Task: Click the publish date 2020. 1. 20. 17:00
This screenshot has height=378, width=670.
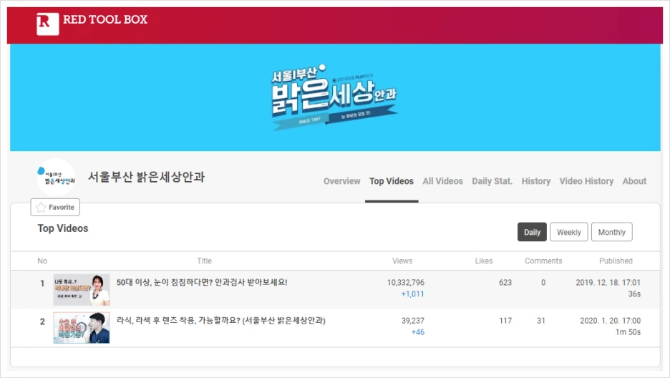Action: coord(610,321)
